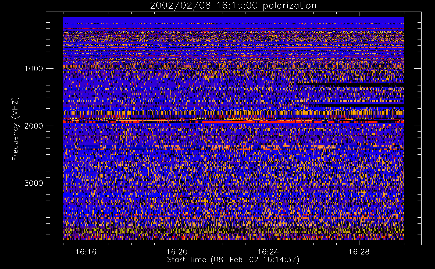The height and width of the screenshot is (269, 435).
Task: Click the 16:28 time tick label
Action: pyautogui.click(x=359, y=252)
